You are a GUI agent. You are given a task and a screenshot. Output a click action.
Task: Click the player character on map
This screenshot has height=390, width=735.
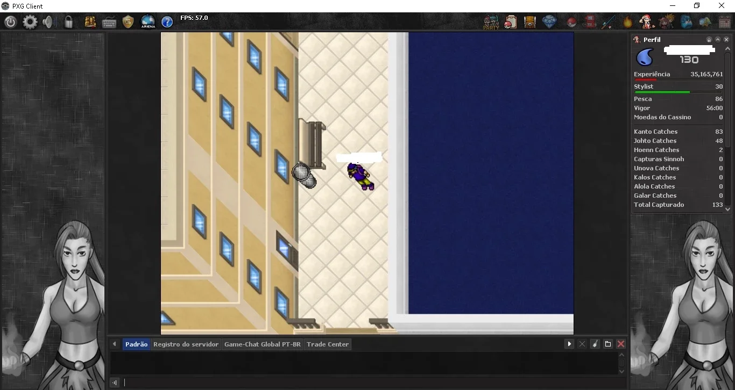(361, 177)
